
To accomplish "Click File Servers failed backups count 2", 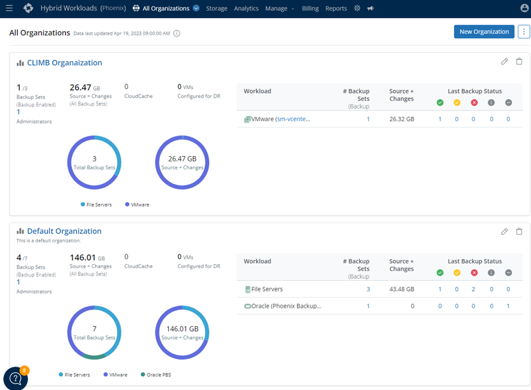I will 473,289.
